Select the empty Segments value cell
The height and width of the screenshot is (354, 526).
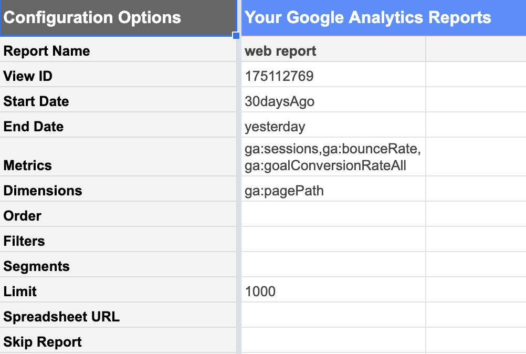(333, 264)
